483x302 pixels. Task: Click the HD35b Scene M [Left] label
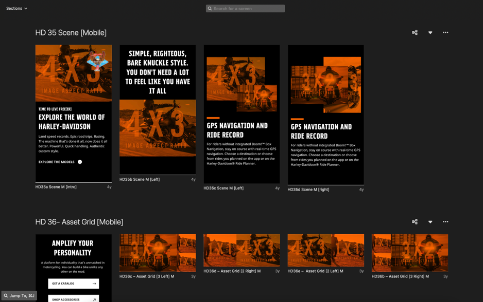point(140,179)
